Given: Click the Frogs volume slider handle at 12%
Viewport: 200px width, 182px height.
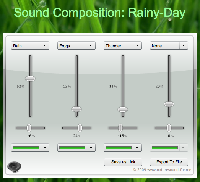Looking at the screenshot, I should coord(76,109).
